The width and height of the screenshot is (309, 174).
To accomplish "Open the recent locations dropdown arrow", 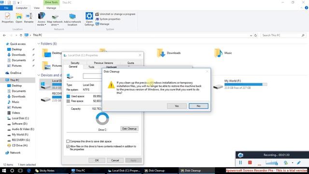I will pos(16,35).
